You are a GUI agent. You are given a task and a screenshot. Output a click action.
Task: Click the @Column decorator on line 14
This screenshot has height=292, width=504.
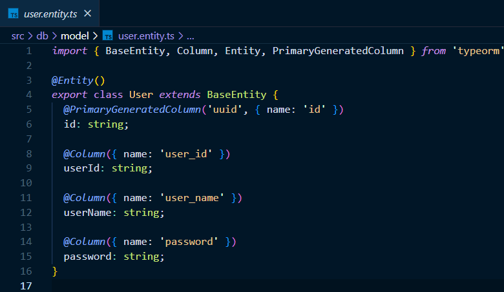pos(84,242)
